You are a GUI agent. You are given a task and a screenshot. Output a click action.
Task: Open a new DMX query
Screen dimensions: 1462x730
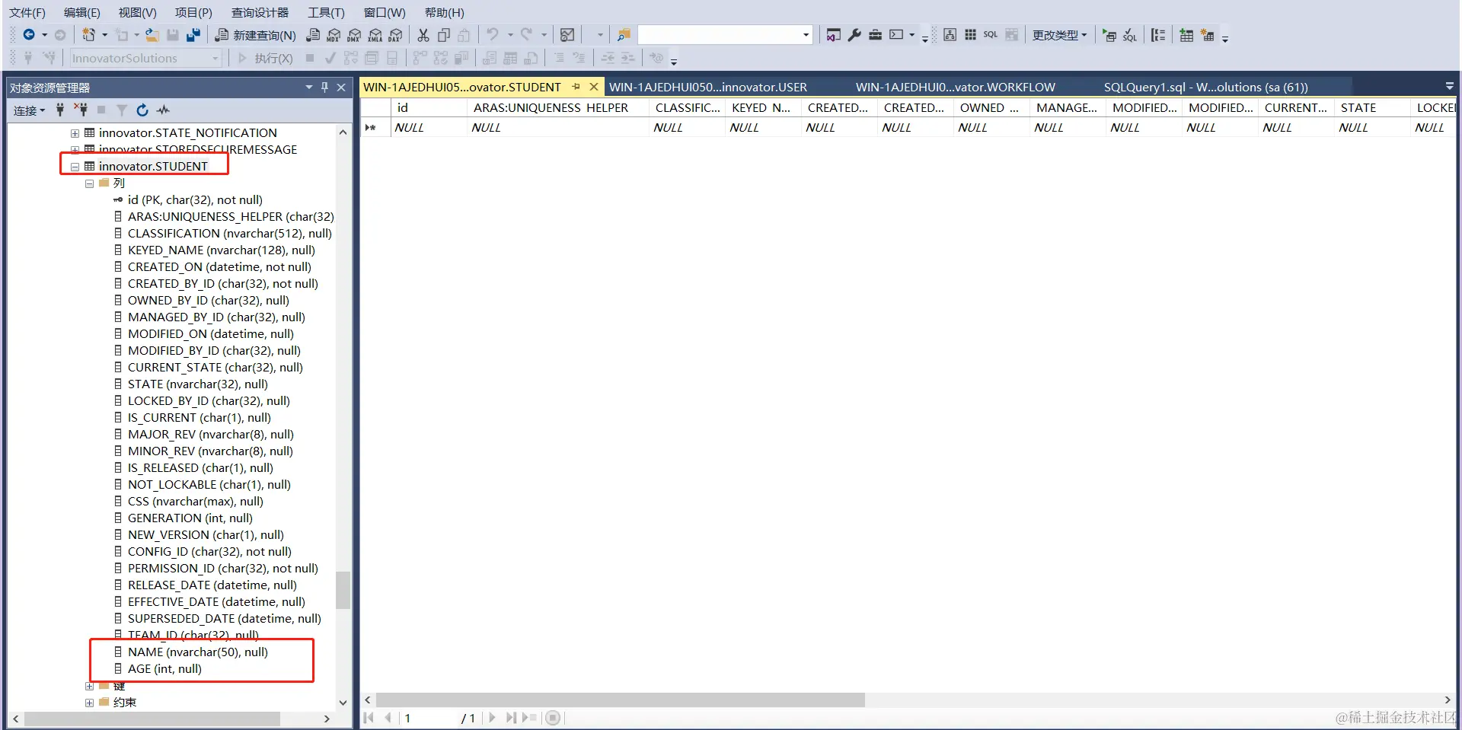[x=355, y=35]
